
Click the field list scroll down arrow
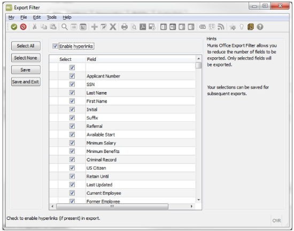pos(198,200)
